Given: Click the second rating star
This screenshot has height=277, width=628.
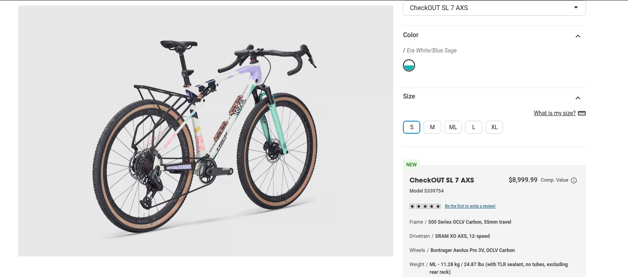Looking at the screenshot, I should [419, 206].
